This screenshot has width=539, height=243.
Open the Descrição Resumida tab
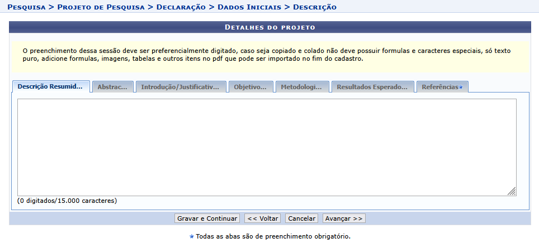tap(51, 87)
